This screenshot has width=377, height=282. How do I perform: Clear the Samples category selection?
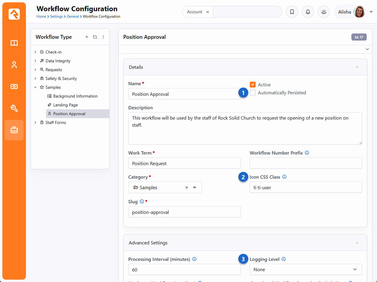186,187
